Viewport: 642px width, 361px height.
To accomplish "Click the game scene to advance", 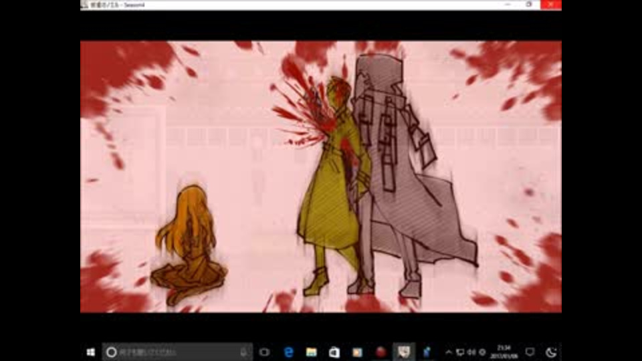I will click(320, 176).
